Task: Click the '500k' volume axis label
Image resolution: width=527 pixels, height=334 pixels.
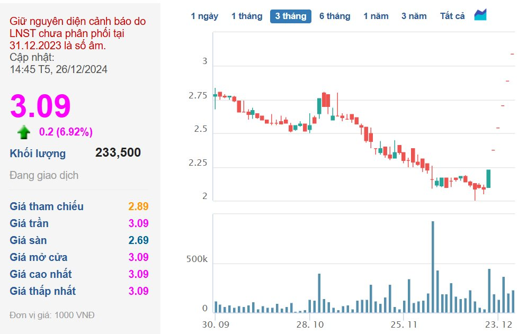Action: pos(197,259)
